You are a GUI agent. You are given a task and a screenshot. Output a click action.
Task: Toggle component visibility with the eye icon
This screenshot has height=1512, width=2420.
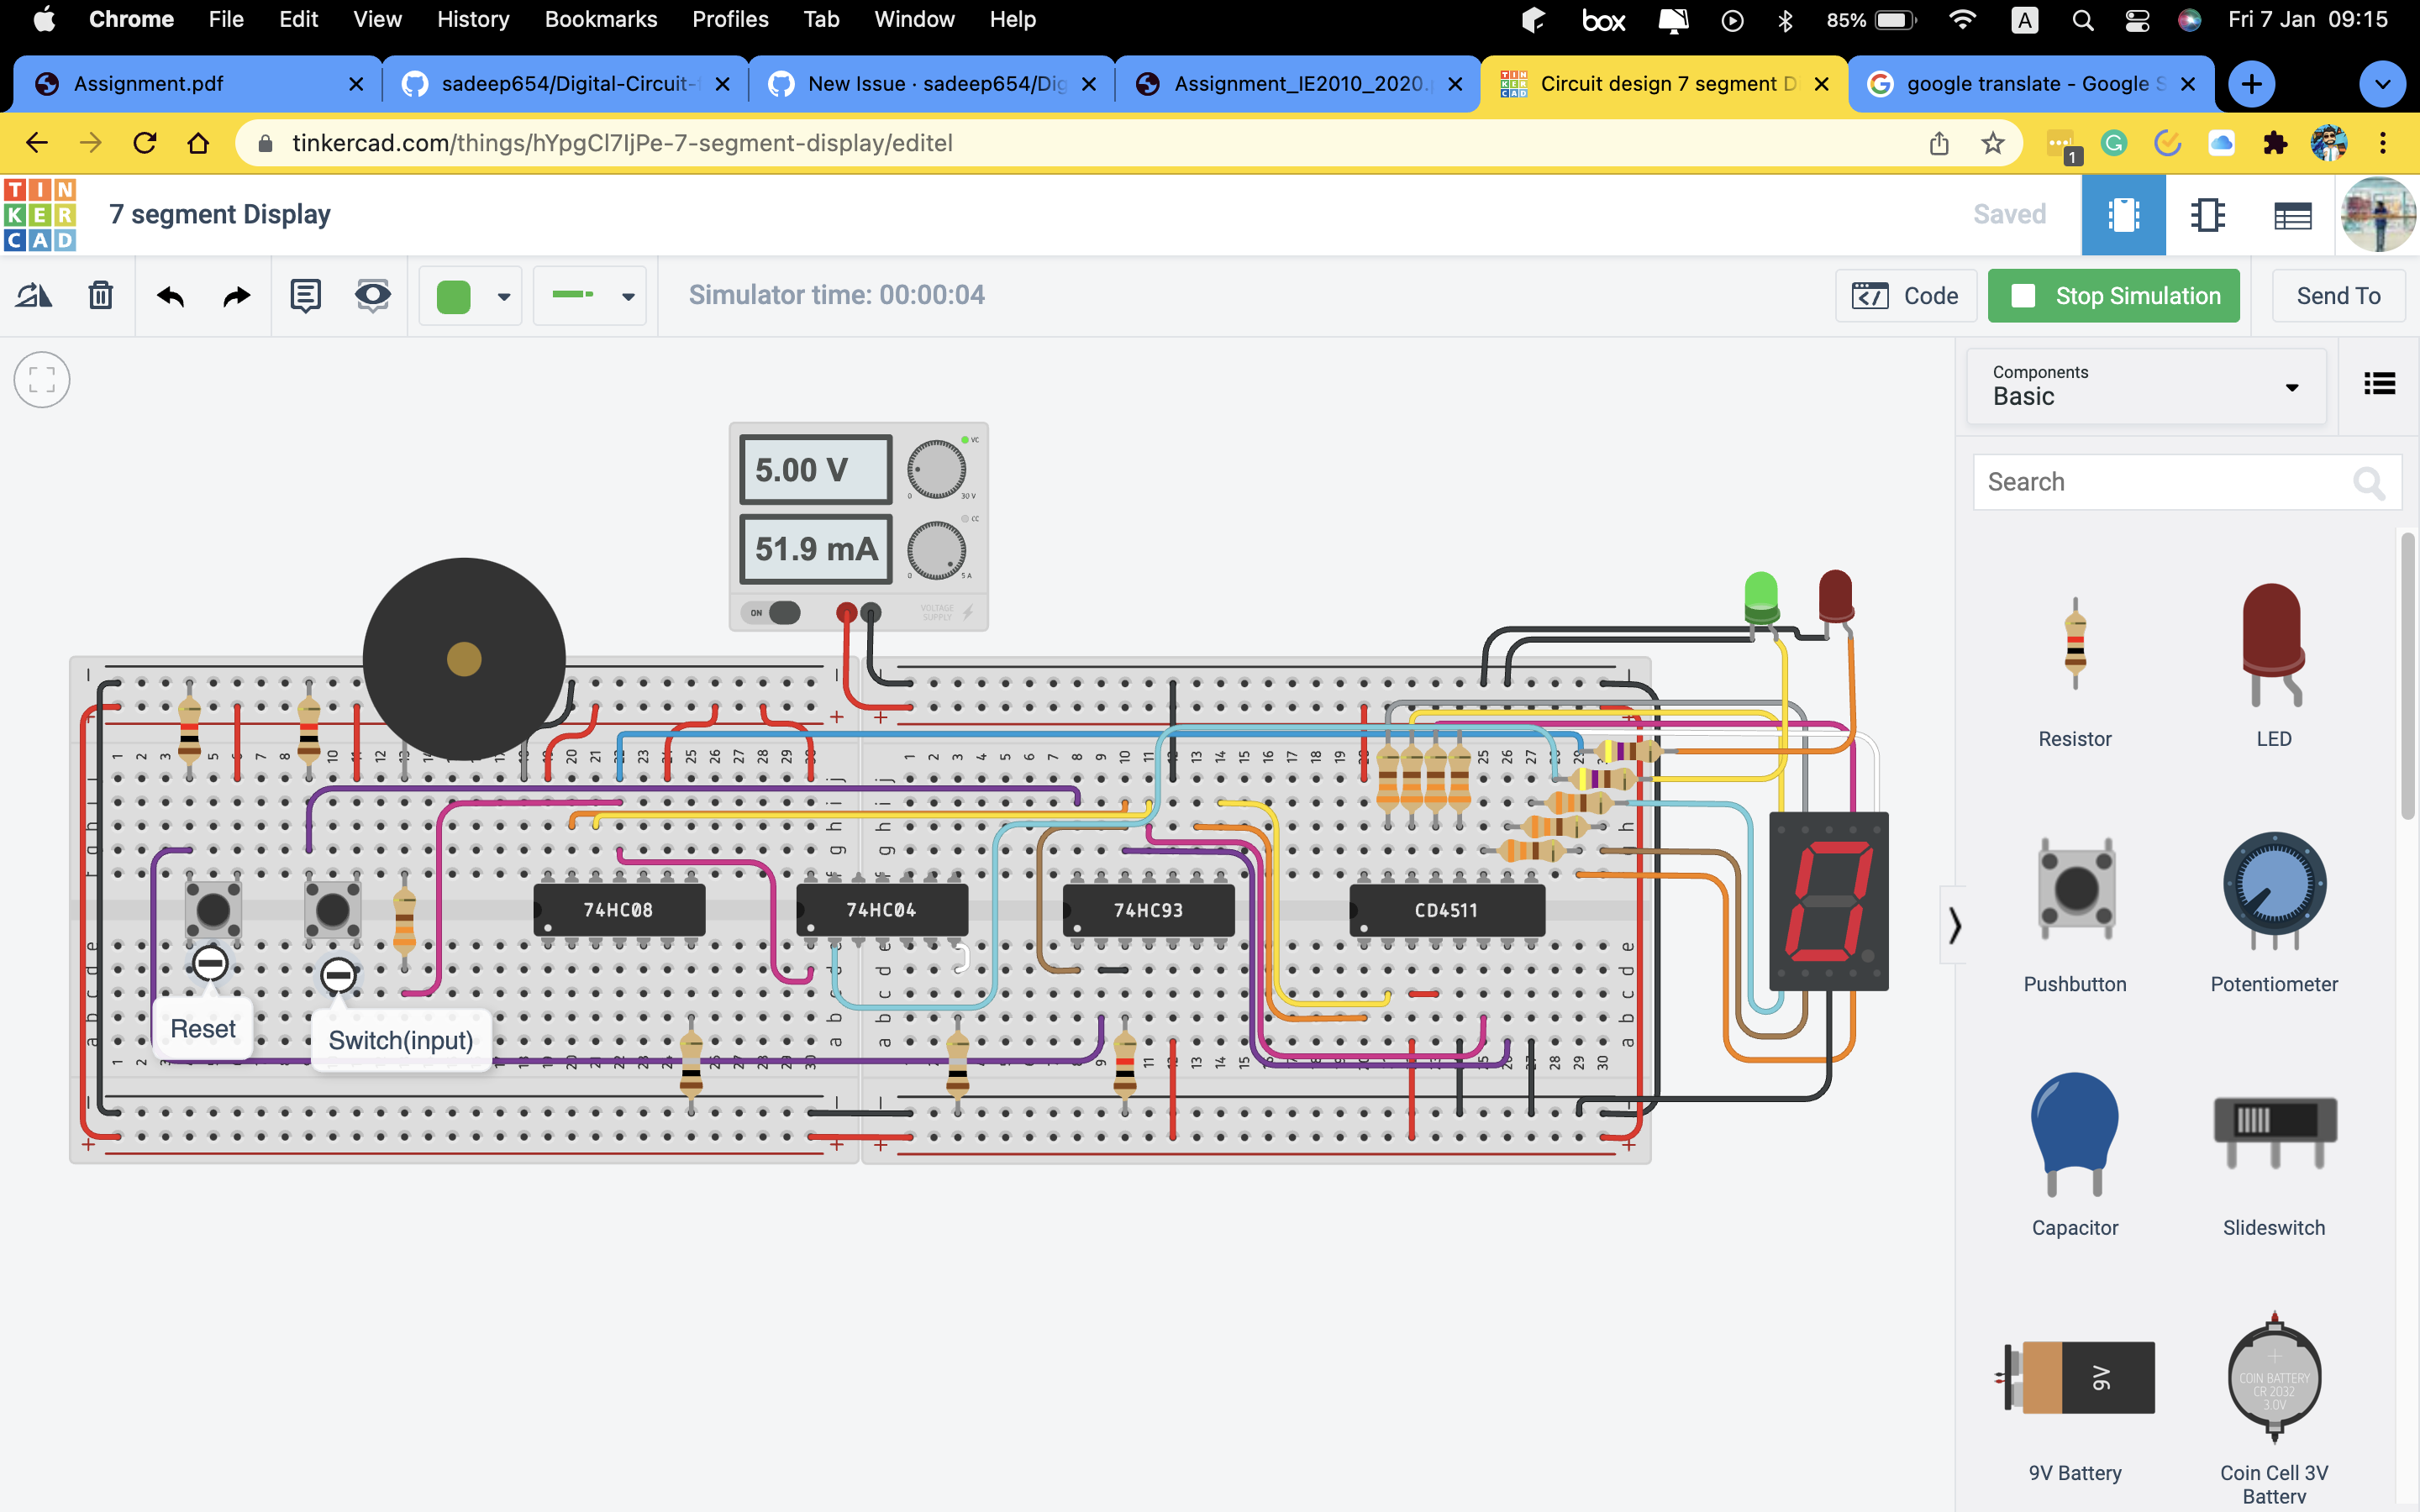(x=372, y=295)
